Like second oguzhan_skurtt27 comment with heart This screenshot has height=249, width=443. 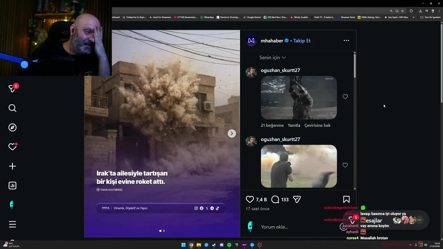[345, 165]
